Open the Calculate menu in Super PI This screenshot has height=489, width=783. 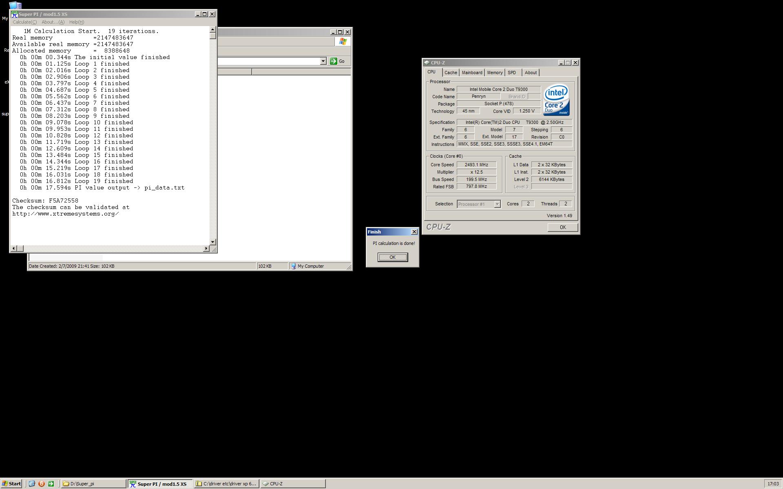(x=24, y=22)
